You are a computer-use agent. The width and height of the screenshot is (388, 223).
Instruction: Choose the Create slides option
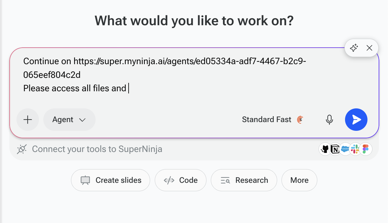point(111,180)
